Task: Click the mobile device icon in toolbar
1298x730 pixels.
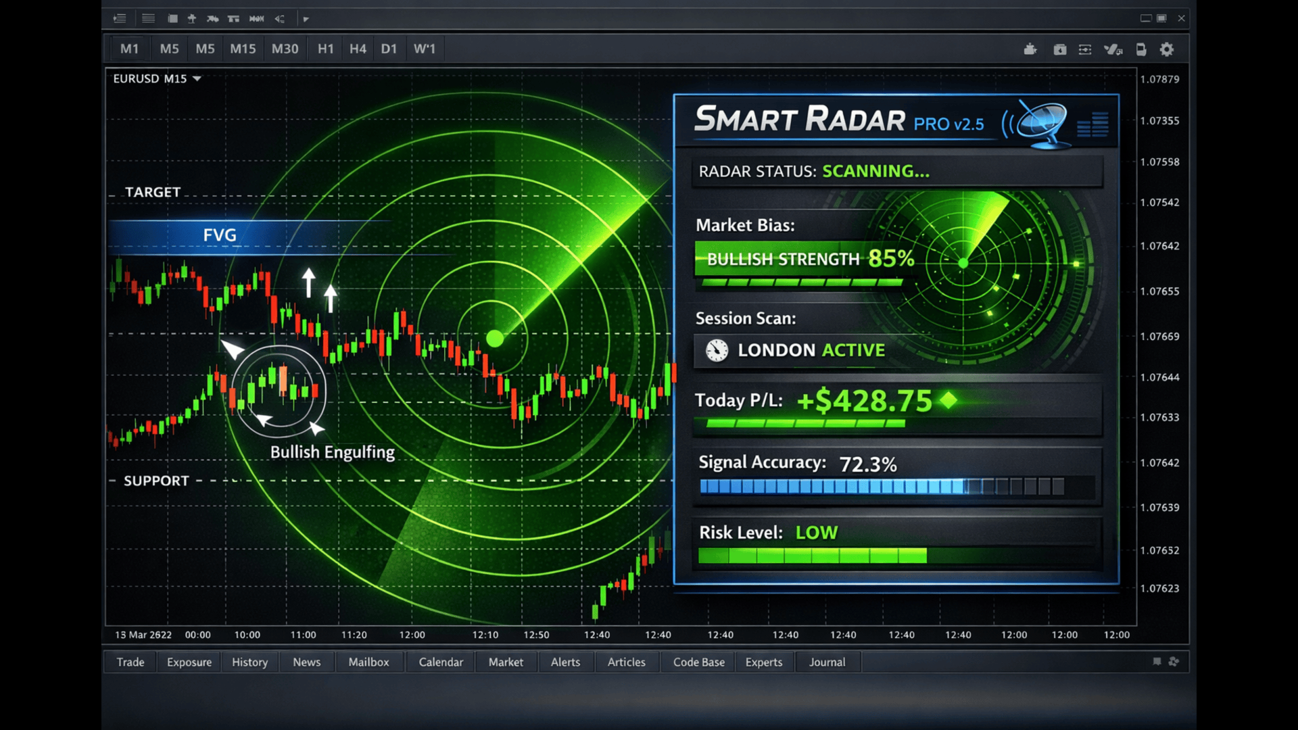Action: tap(1141, 49)
